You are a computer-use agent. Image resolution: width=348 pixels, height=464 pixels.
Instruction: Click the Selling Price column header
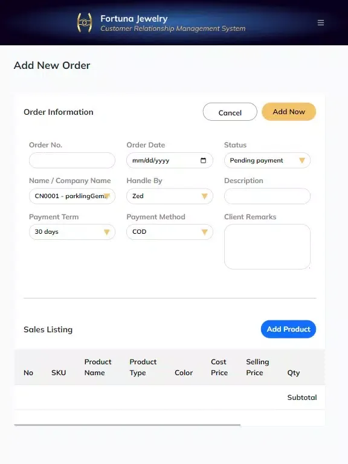click(x=257, y=367)
